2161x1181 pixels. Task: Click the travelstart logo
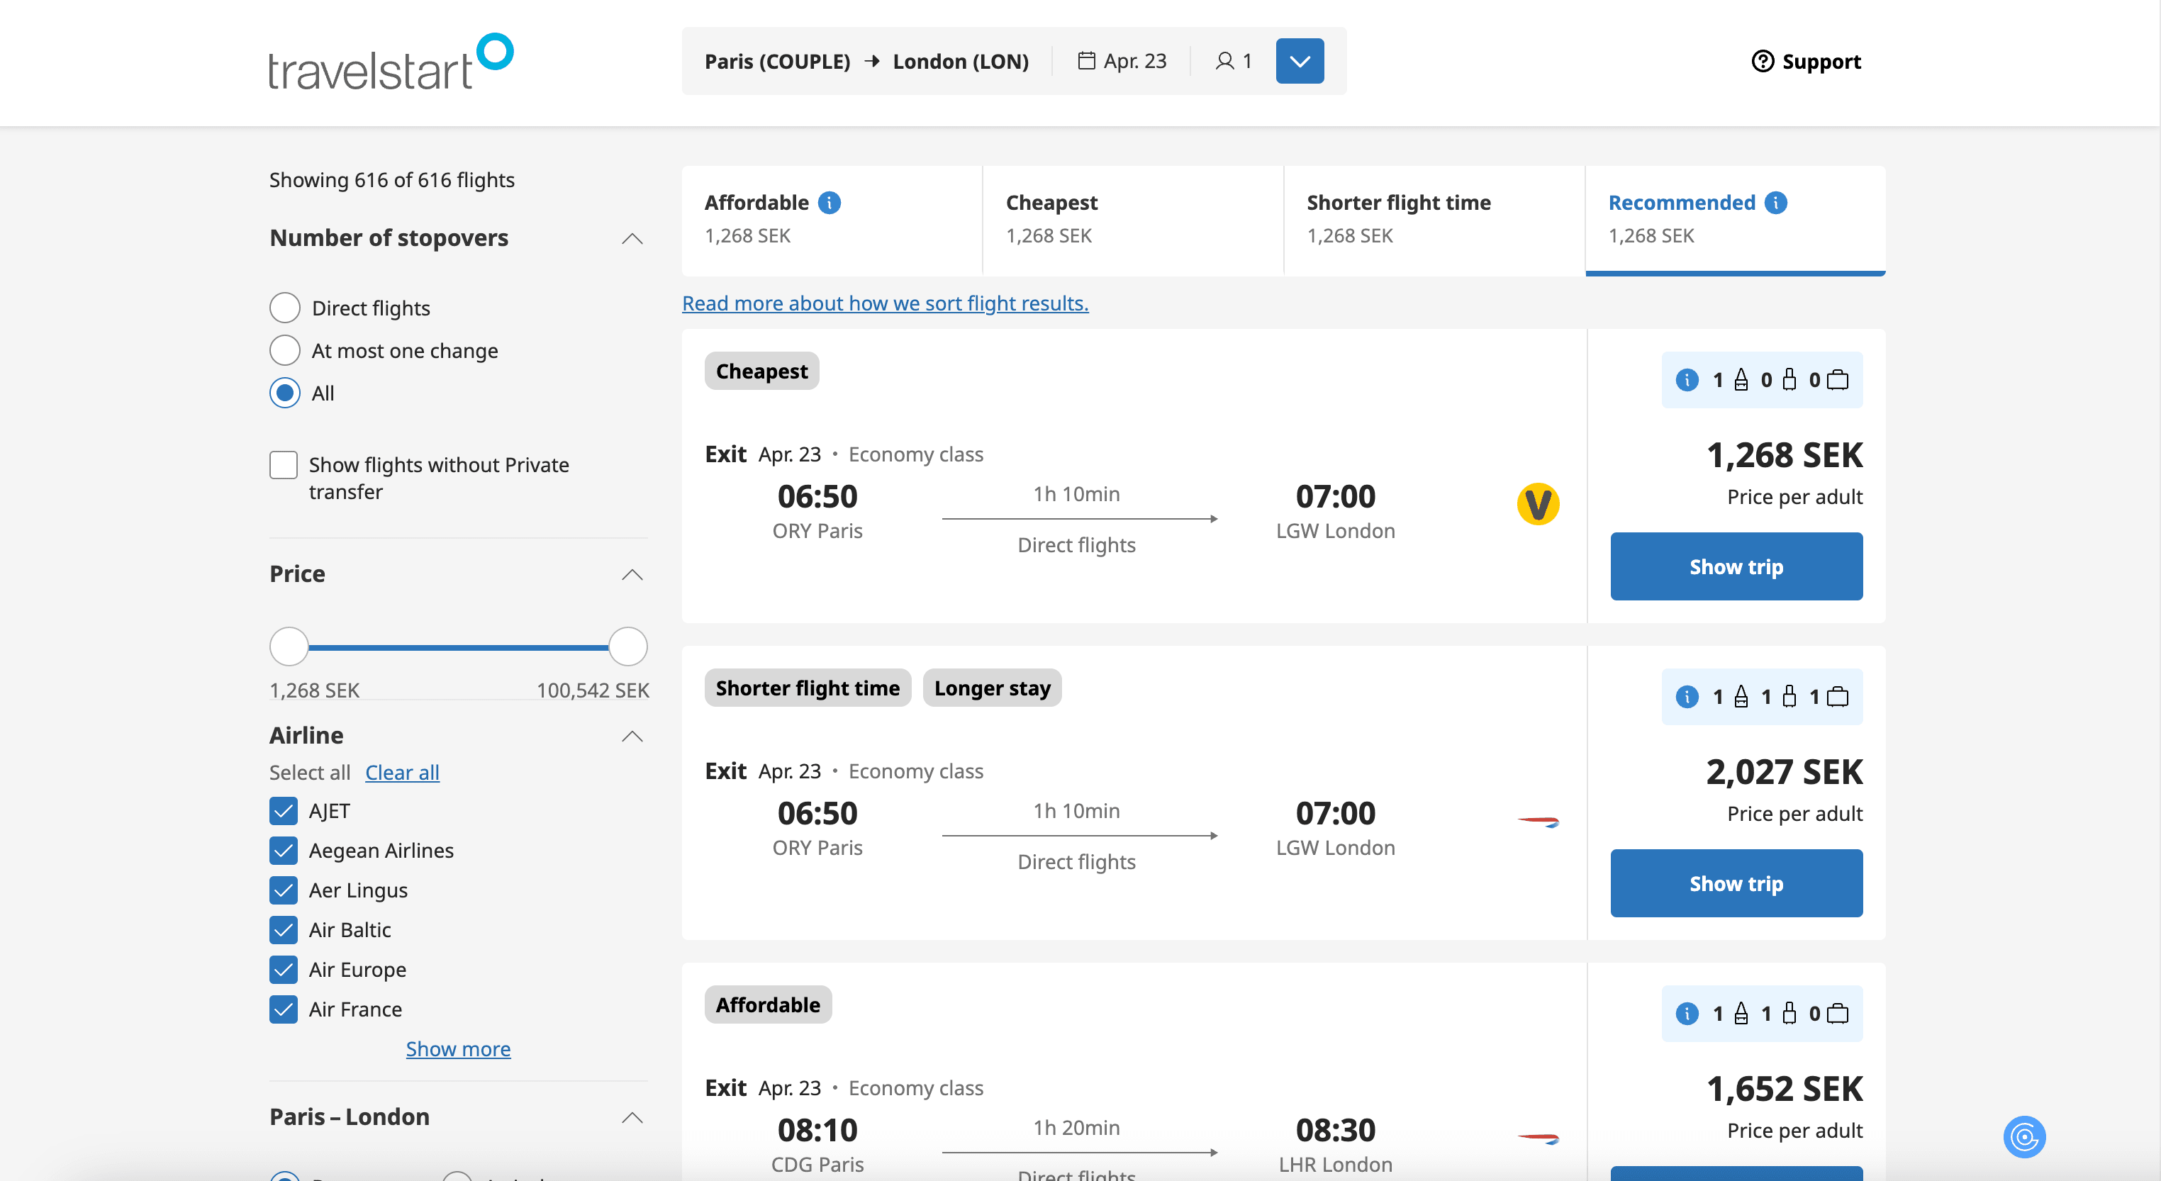(390, 62)
